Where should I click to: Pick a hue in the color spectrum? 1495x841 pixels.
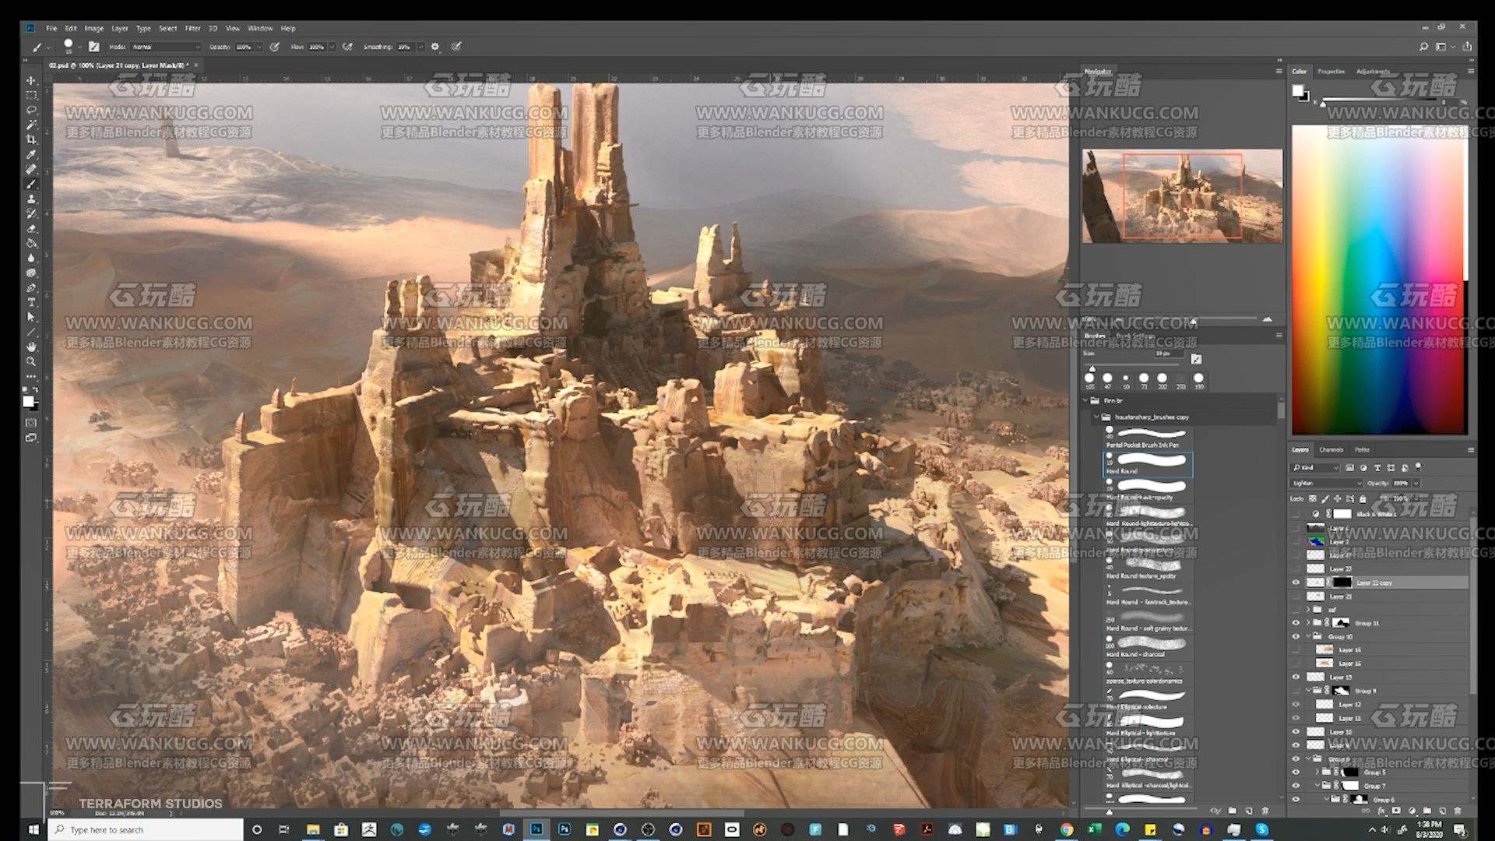coord(1379,279)
